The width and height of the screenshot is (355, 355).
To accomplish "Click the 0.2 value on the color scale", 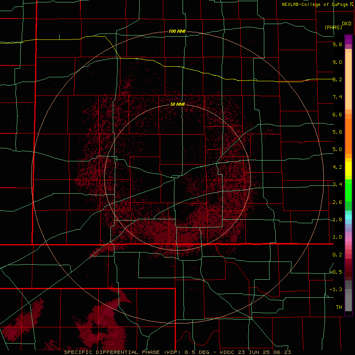I will click(x=337, y=255).
